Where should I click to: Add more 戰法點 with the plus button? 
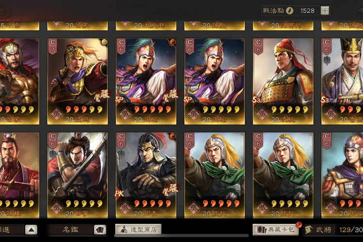click(x=325, y=11)
